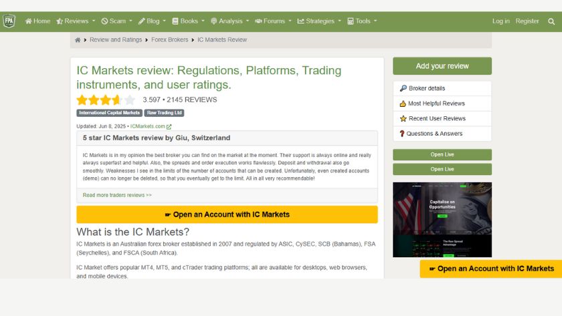Expand the Books dropdown arrow
562x316 pixels.
[x=203, y=21]
